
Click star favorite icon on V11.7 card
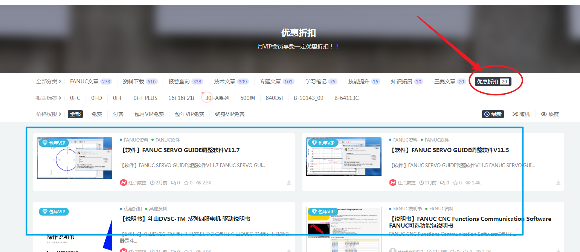[186, 183]
